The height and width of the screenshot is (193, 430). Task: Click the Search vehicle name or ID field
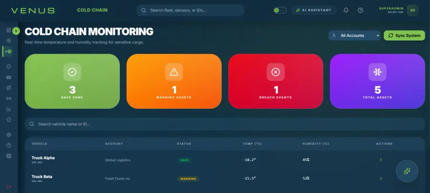[x=225, y=124]
